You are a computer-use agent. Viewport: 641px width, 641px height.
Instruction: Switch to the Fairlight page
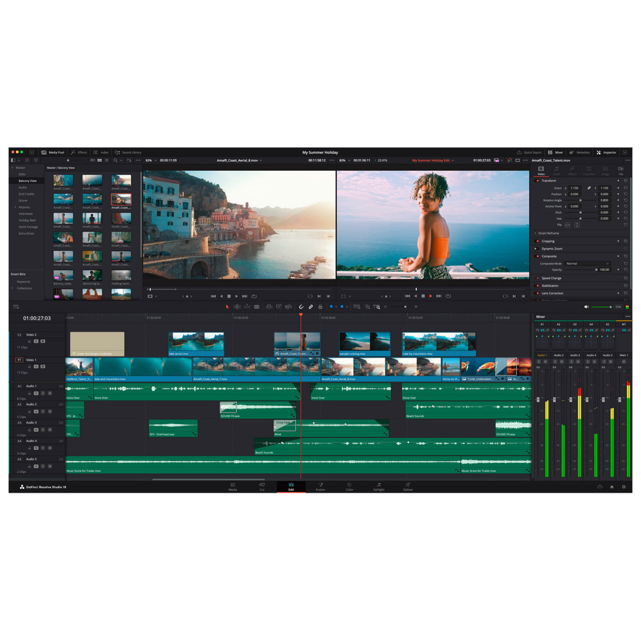coord(379,486)
